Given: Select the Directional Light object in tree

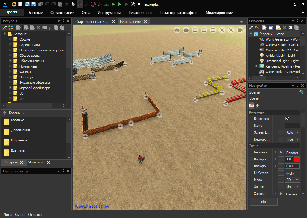Looking at the screenshot, I should tap(282, 61).
